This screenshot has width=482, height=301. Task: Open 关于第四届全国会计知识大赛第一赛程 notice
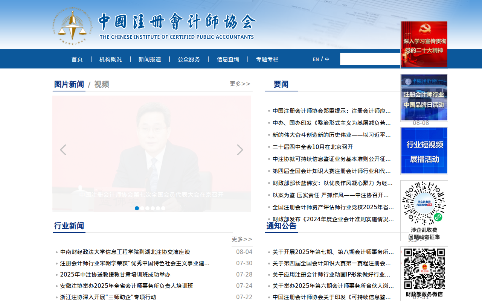tap(332, 263)
